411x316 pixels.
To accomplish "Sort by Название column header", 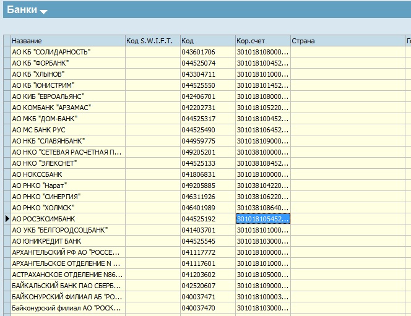I will pos(68,41).
